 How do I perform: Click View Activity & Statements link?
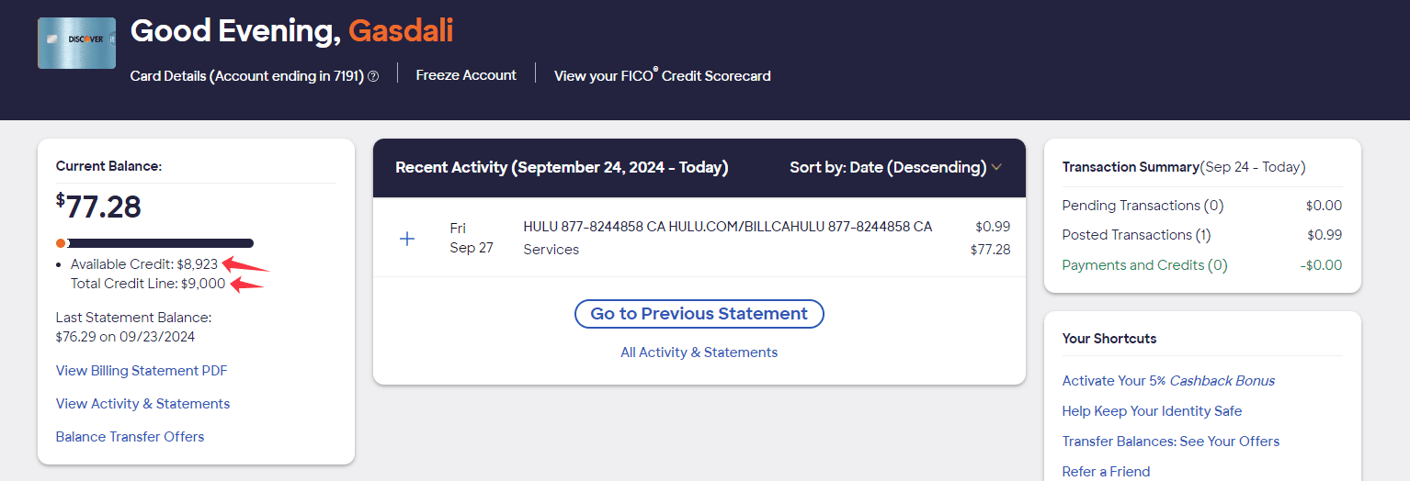142,404
